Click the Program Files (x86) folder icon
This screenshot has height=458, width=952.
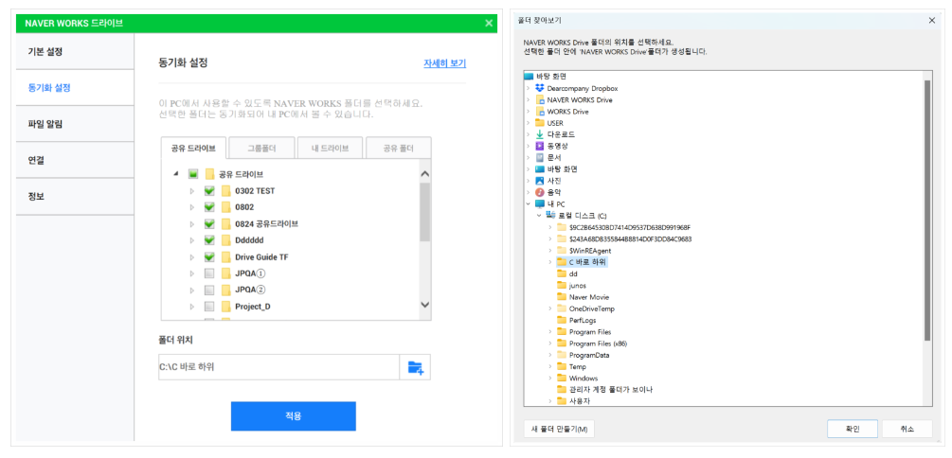(x=562, y=343)
